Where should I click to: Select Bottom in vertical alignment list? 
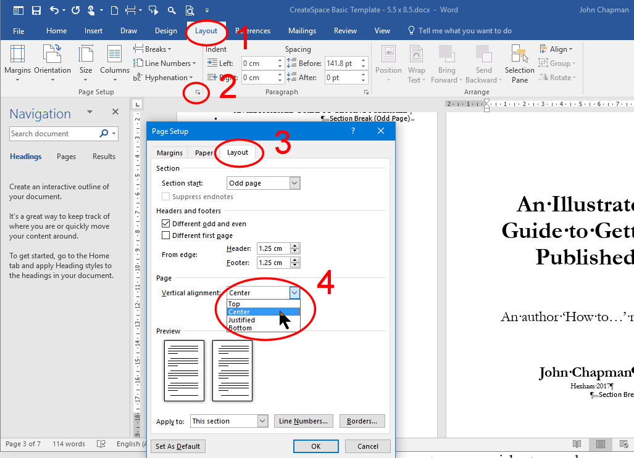coord(240,328)
